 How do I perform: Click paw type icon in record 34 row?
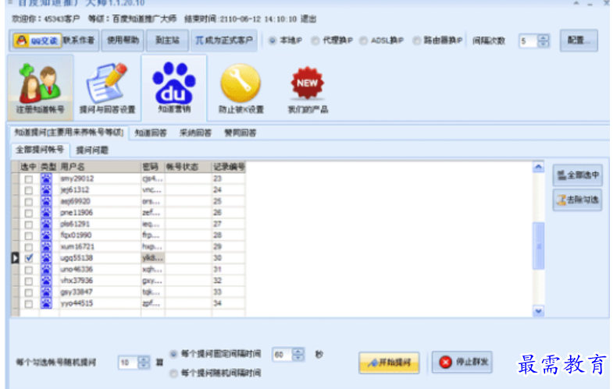click(46, 303)
